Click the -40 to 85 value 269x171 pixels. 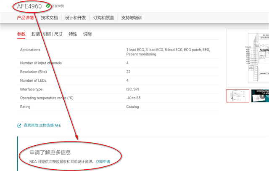tap(133, 98)
